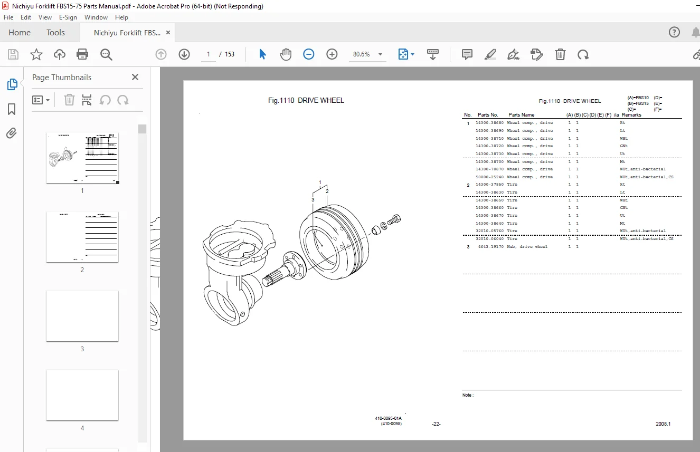Rotate pages counterclockwise in thumbnails panel
This screenshot has height=452, width=700.
click(105, 100)
